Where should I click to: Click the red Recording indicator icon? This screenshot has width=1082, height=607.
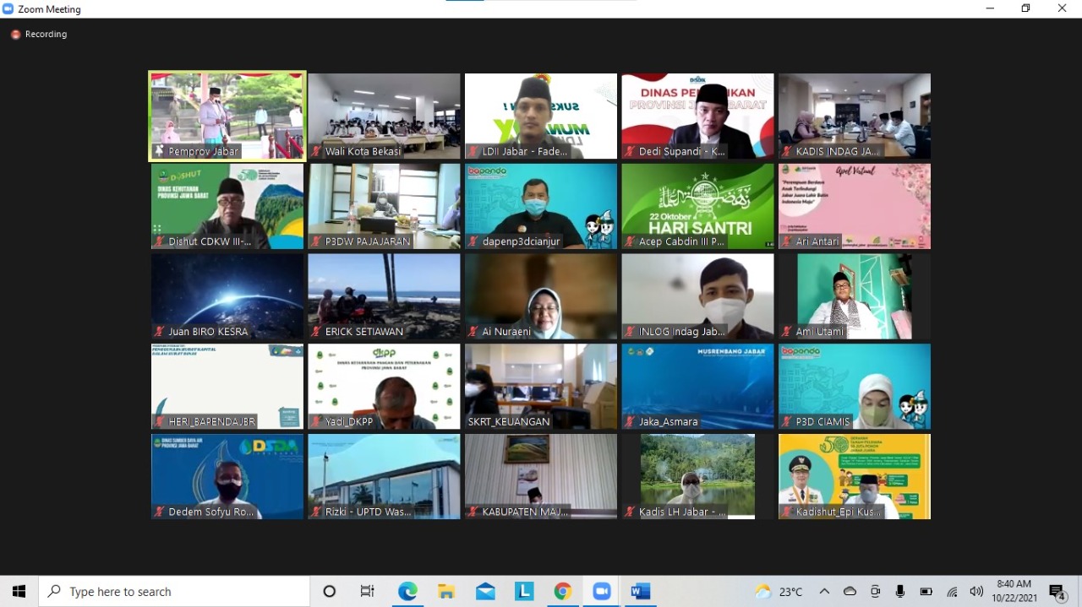(x=15, y=35)
